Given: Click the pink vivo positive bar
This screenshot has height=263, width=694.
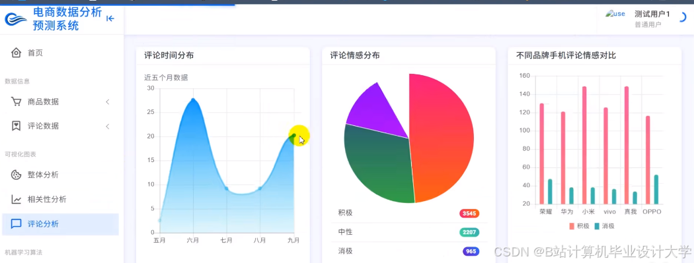Looking at the screenshot, I should tap(605, 156).
